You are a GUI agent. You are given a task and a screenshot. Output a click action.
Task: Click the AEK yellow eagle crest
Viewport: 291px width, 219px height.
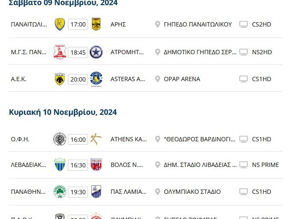(59, 79)
